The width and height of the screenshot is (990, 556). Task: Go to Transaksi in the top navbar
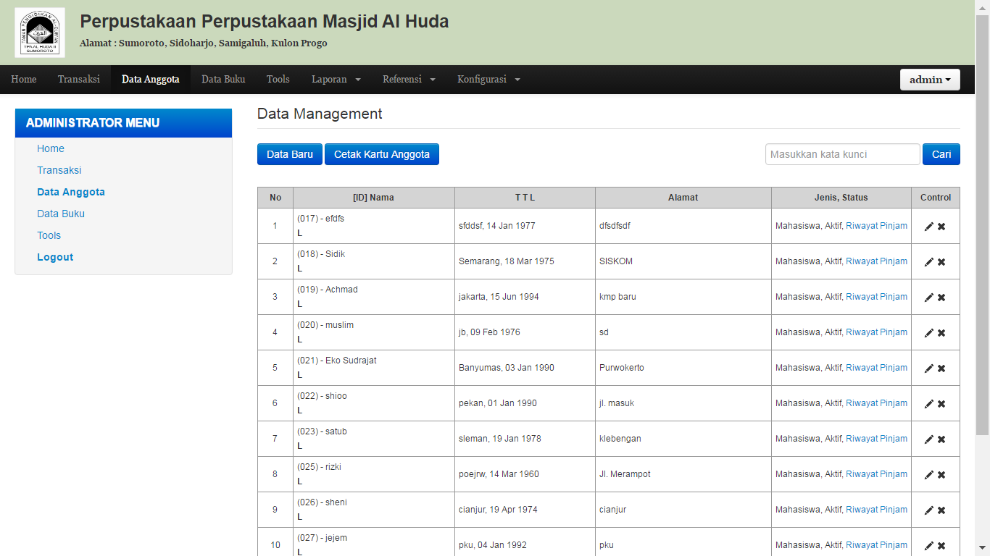click(79, 80)
